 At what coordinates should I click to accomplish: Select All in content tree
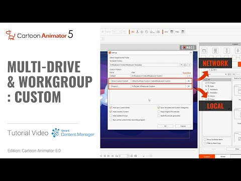[x=209, y=79]
